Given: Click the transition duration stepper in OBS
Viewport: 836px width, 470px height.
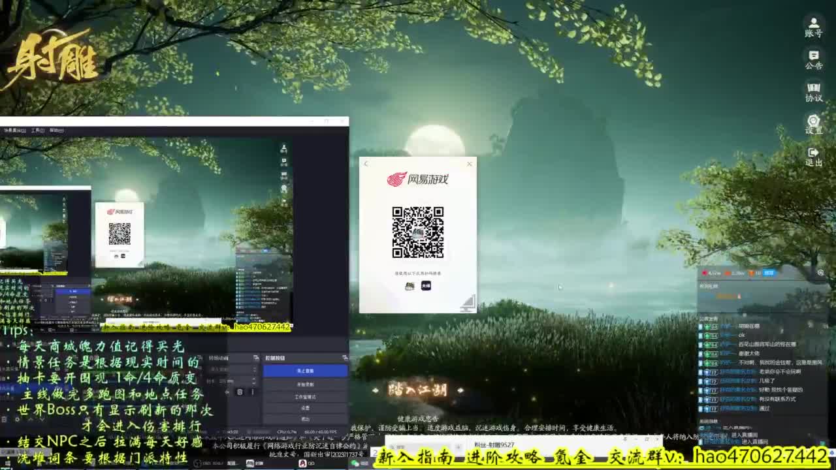Looking at the screenshot, I should (x=254, y=381).
